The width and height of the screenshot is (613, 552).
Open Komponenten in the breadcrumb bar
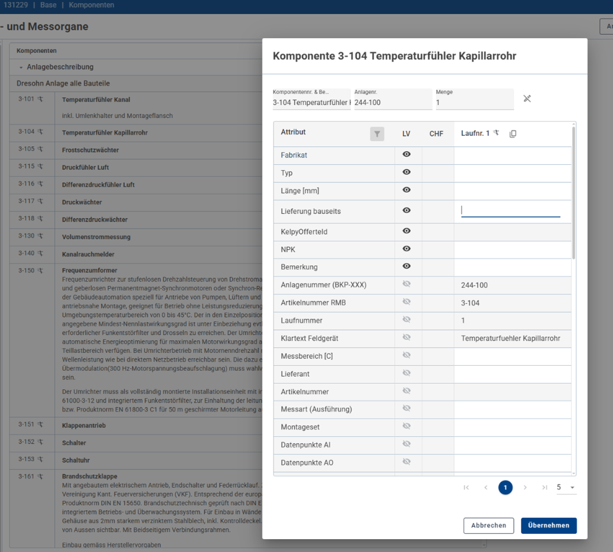(91, 5)
